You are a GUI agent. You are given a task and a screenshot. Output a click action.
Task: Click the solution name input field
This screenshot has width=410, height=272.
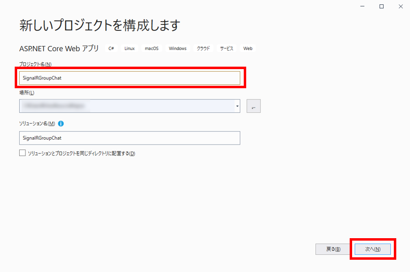(130, 138)
